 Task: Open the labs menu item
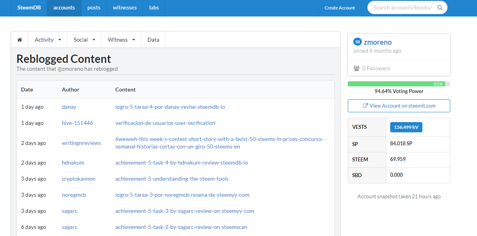coord(154,8)
